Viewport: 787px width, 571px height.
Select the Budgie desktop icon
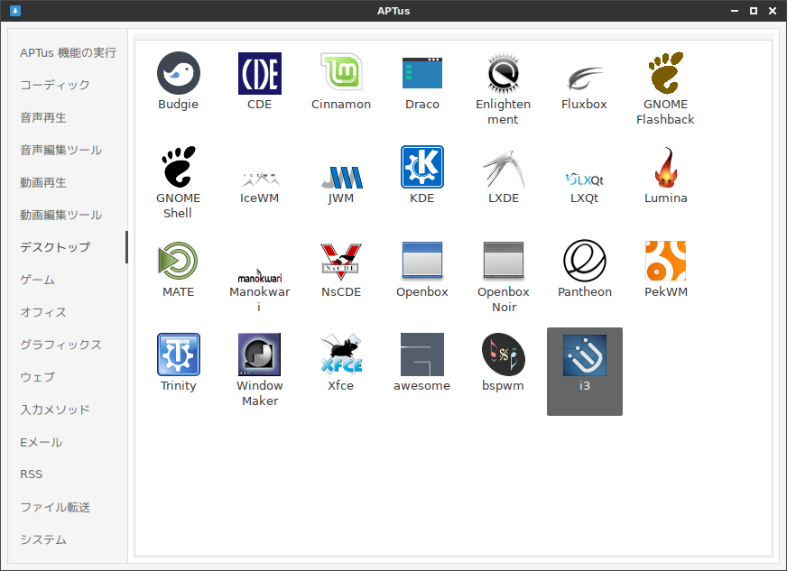[178, 73]
